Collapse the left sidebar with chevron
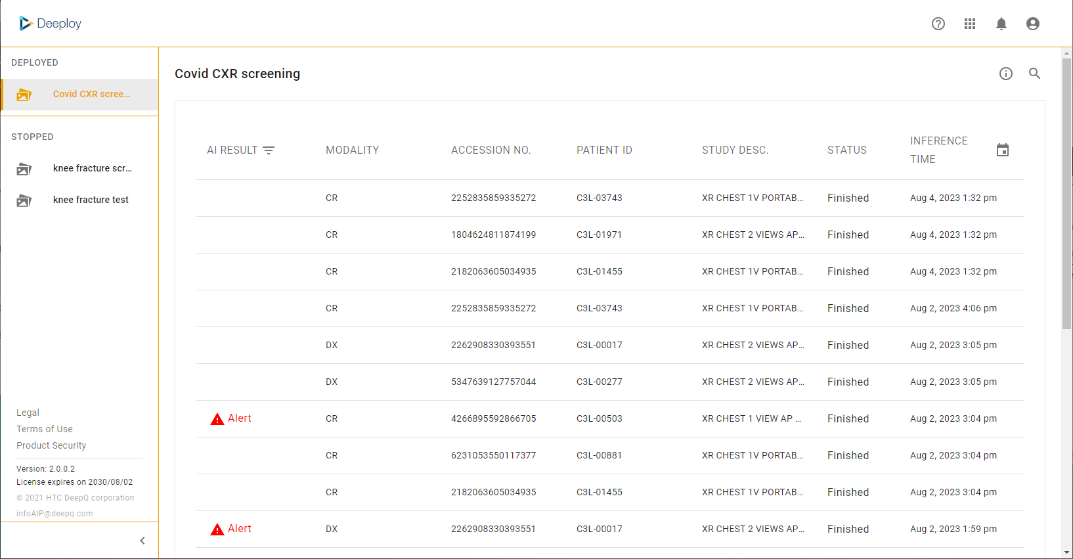Viewport: 1073px width, 559px height. tap(142, 541)
